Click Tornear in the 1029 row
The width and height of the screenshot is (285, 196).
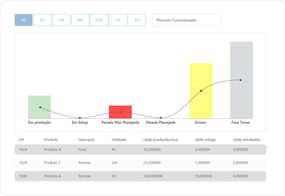[85, 163]
